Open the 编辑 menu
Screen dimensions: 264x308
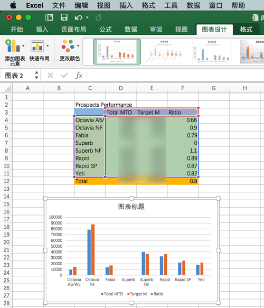[x=81, y=5]
